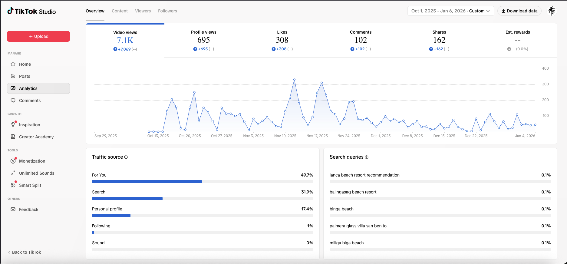This screenshot has height=264, width=567.
Task: Click 'binga beach' search query
Action: coord(341,209)
